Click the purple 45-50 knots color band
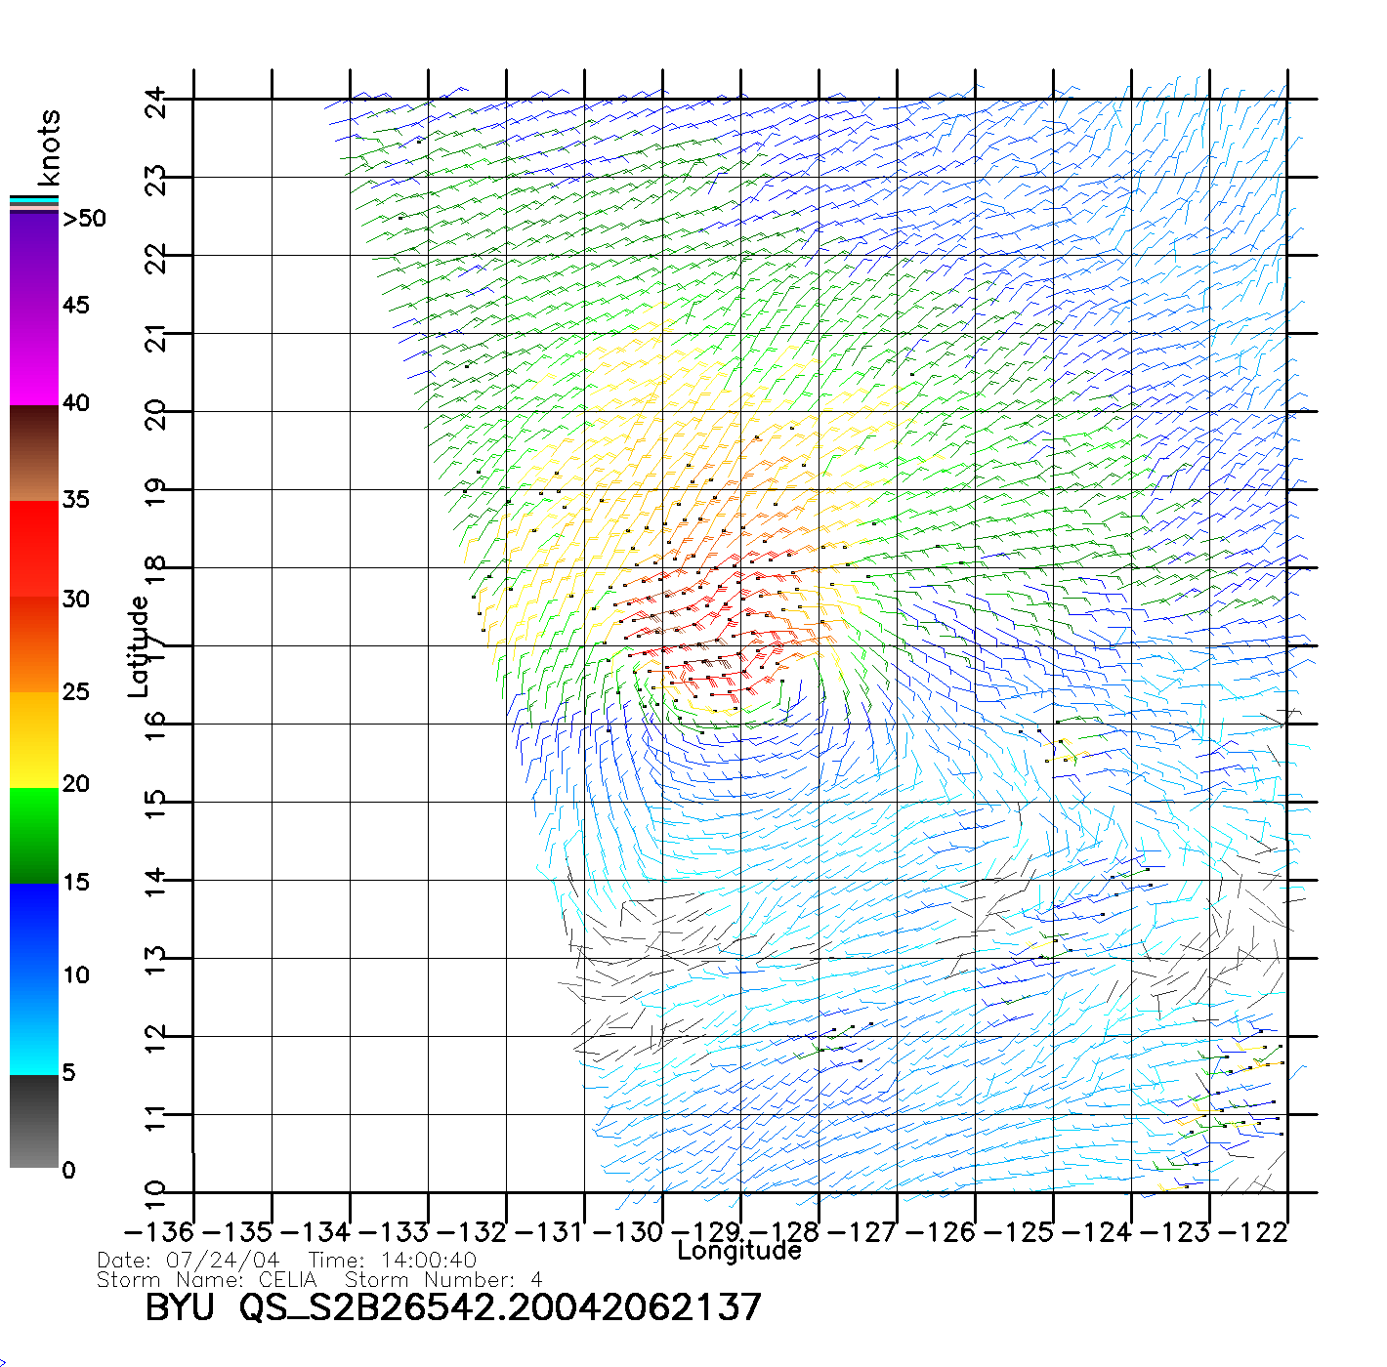The image size is (1387, 1367). (34, 259)
